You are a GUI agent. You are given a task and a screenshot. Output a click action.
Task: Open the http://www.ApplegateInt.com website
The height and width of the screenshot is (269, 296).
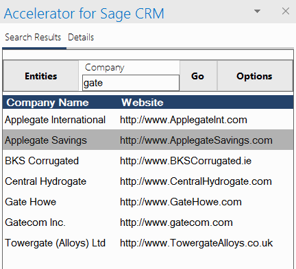184,120
